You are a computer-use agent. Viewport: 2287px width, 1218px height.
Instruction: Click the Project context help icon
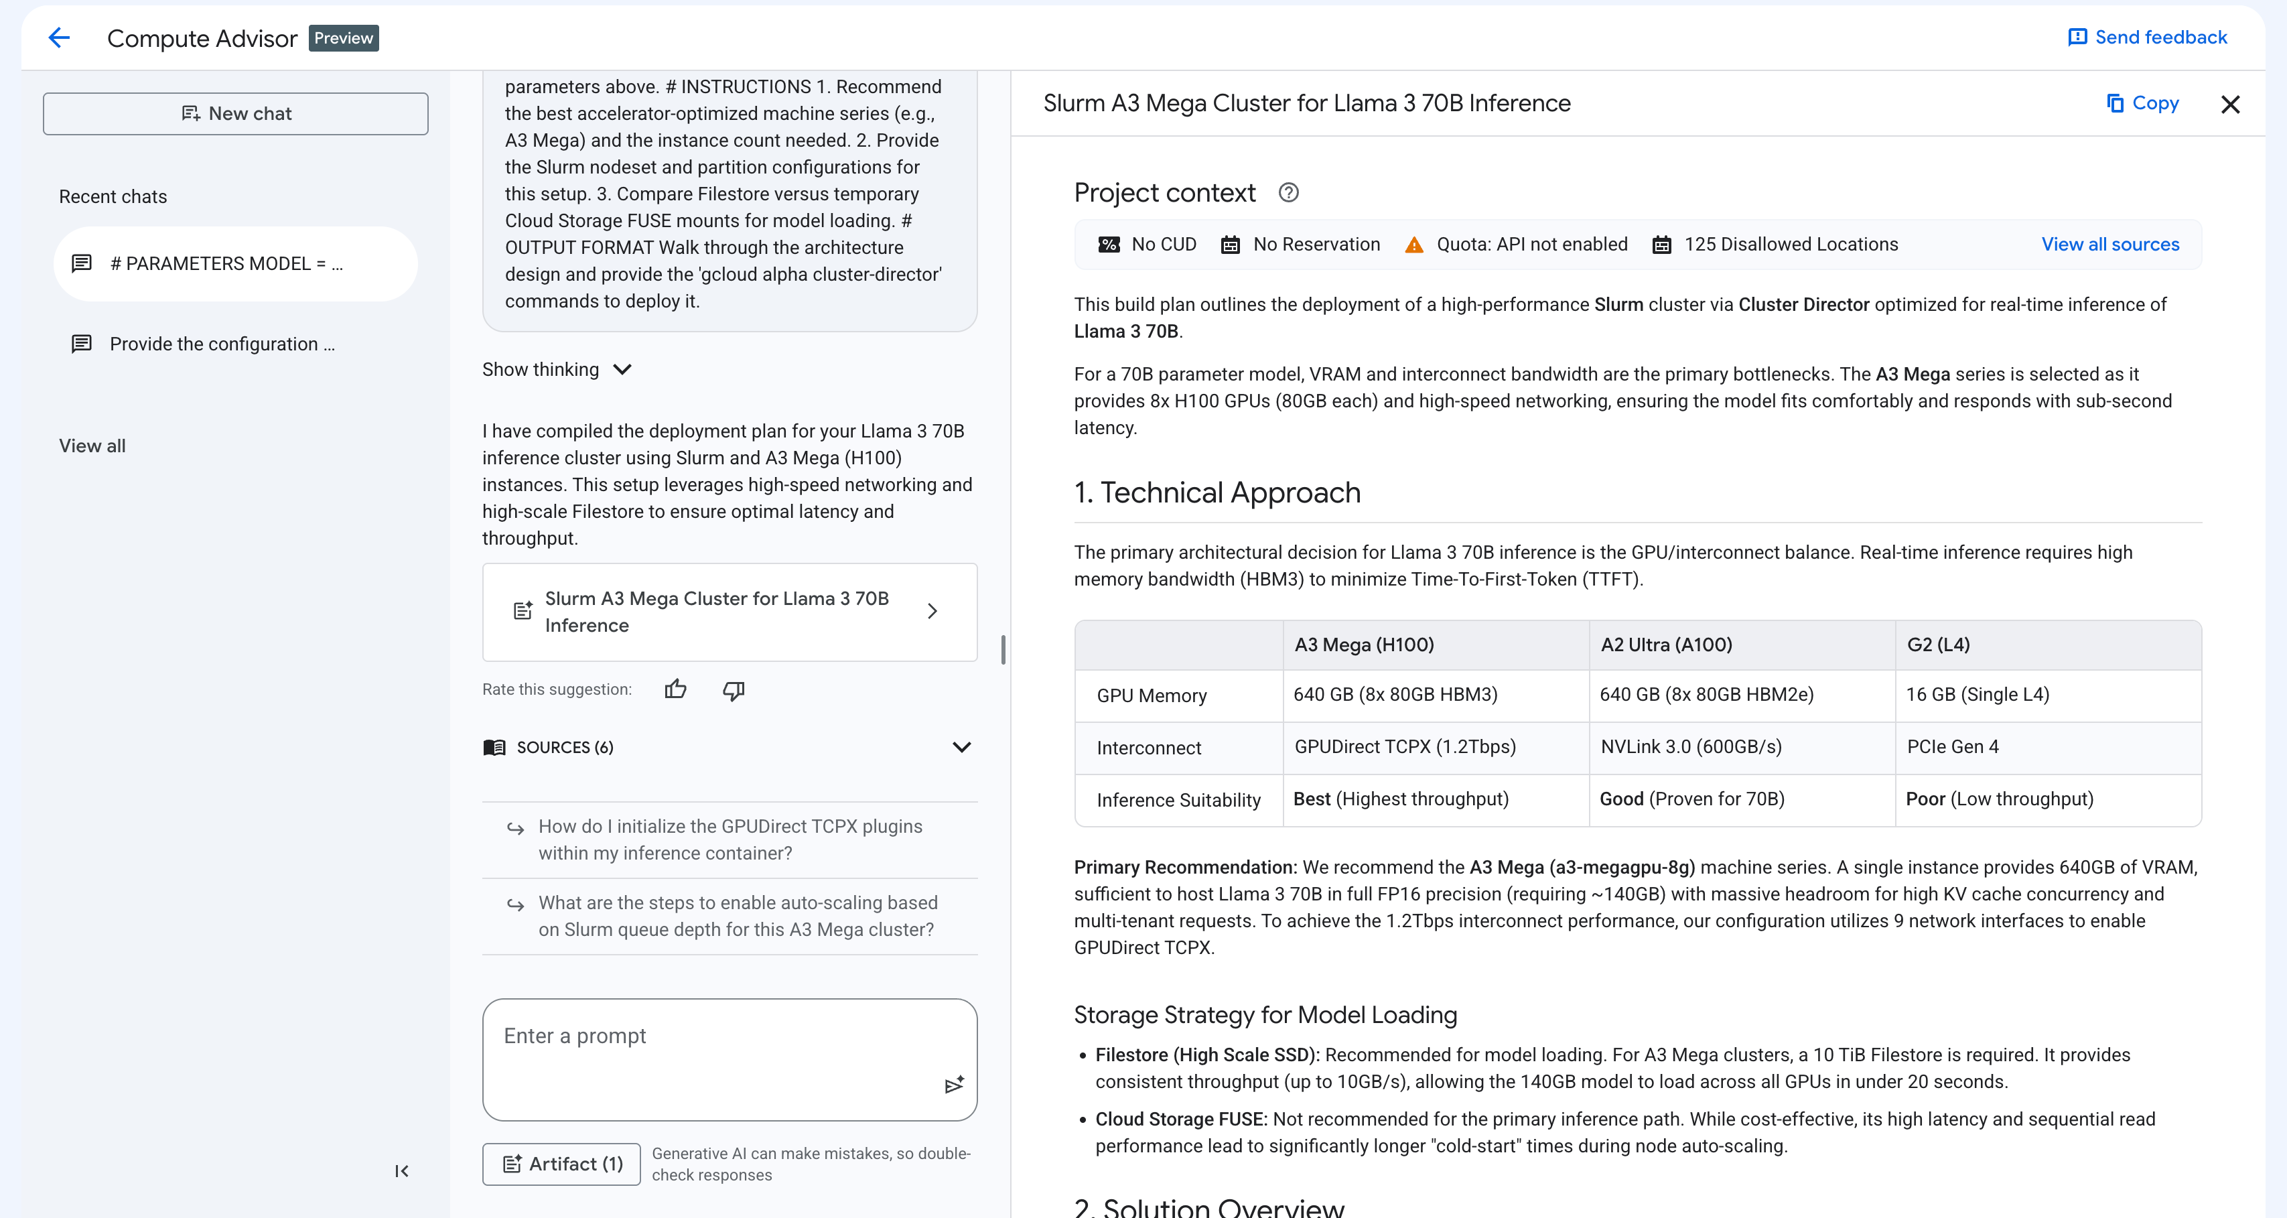(x=1288, y=193)
